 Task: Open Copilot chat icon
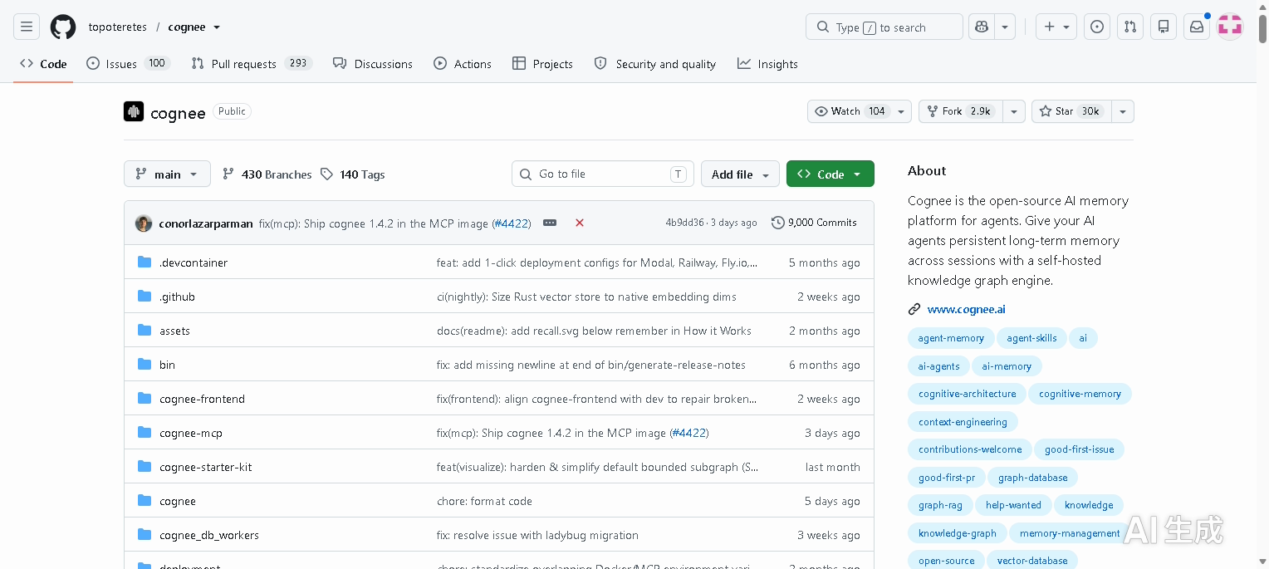pyautogui.click(x=982, y=27)
